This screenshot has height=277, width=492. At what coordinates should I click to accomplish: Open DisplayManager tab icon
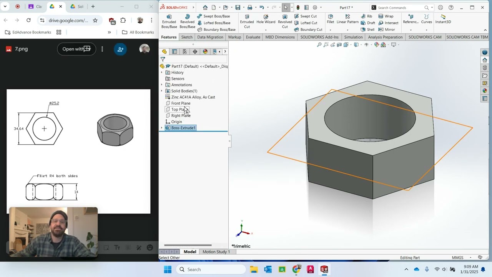205,52
